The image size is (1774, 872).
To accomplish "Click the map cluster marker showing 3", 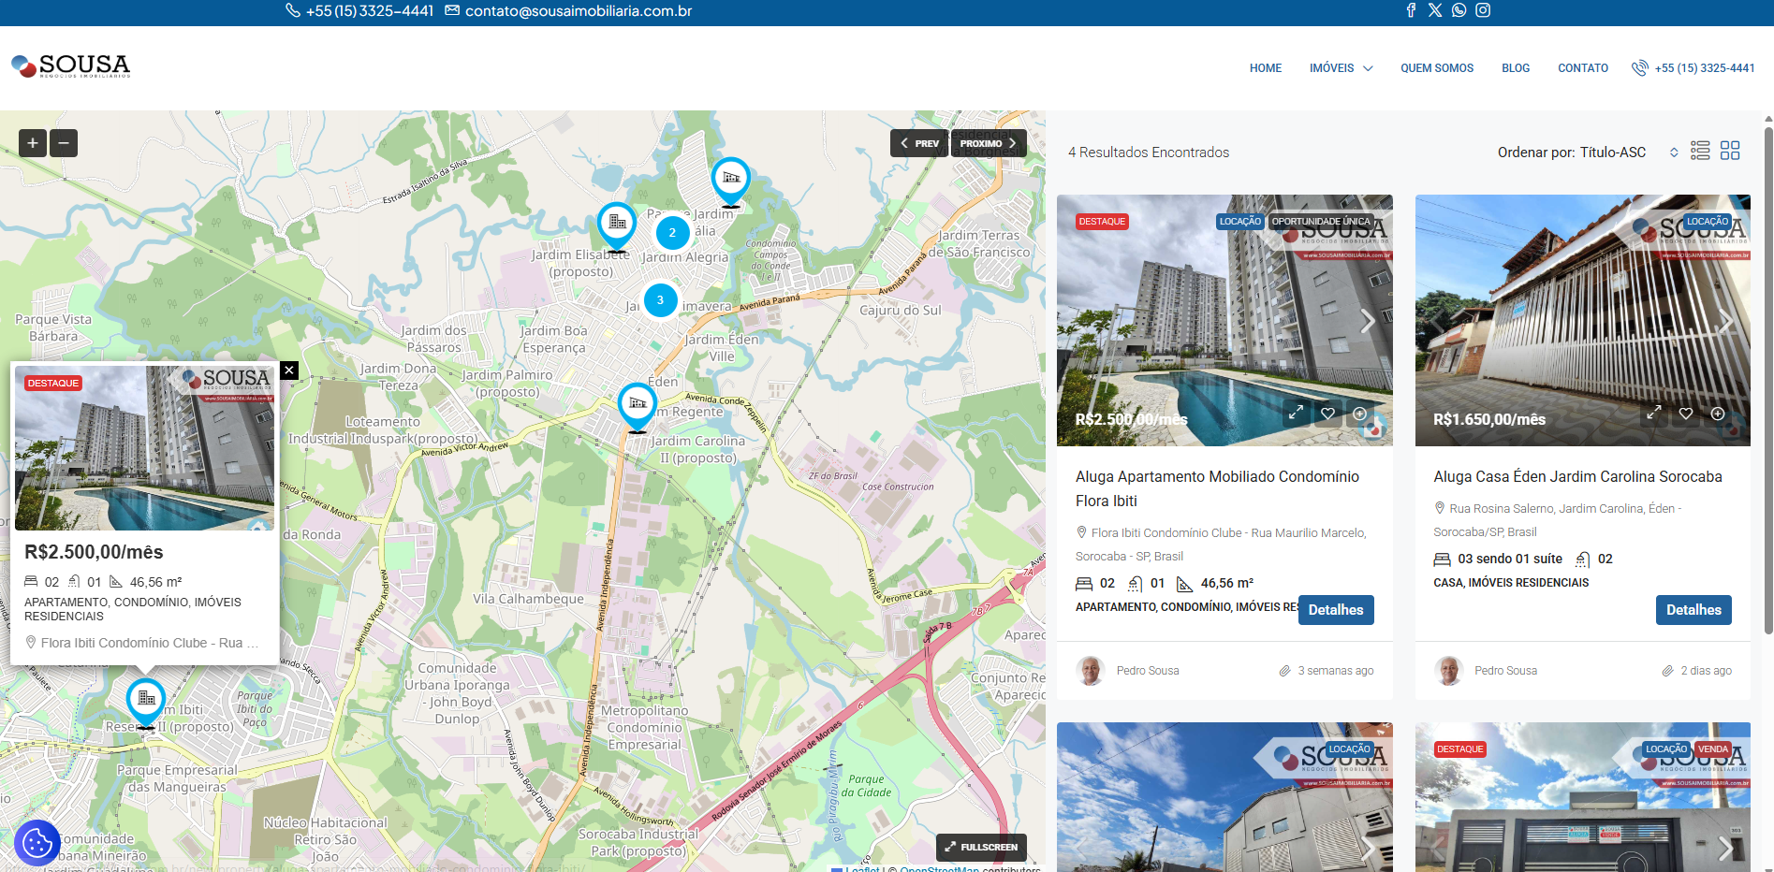I will click(660, 300).
